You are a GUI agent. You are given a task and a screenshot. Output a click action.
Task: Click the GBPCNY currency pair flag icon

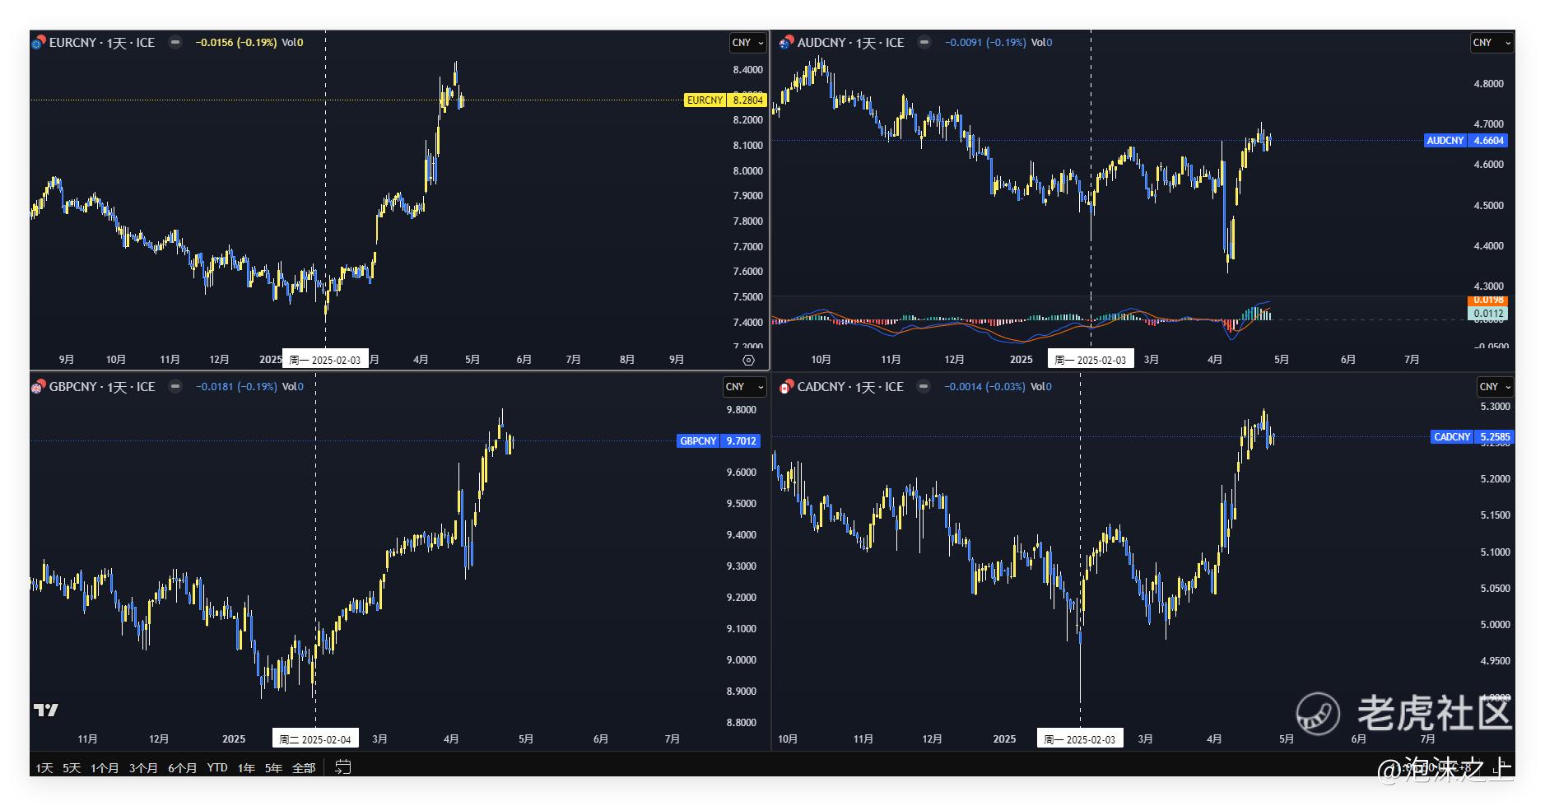39,387
